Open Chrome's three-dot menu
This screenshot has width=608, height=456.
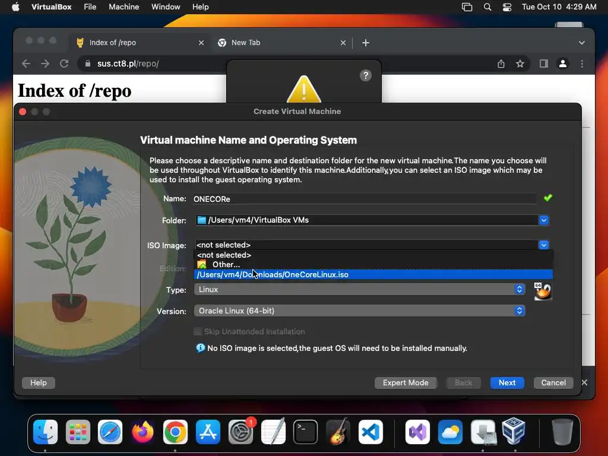pos(582,64)
